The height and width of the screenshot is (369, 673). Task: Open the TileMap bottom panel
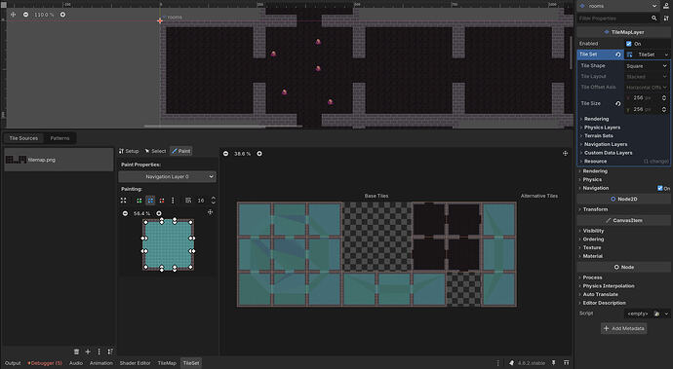point(167,363)
